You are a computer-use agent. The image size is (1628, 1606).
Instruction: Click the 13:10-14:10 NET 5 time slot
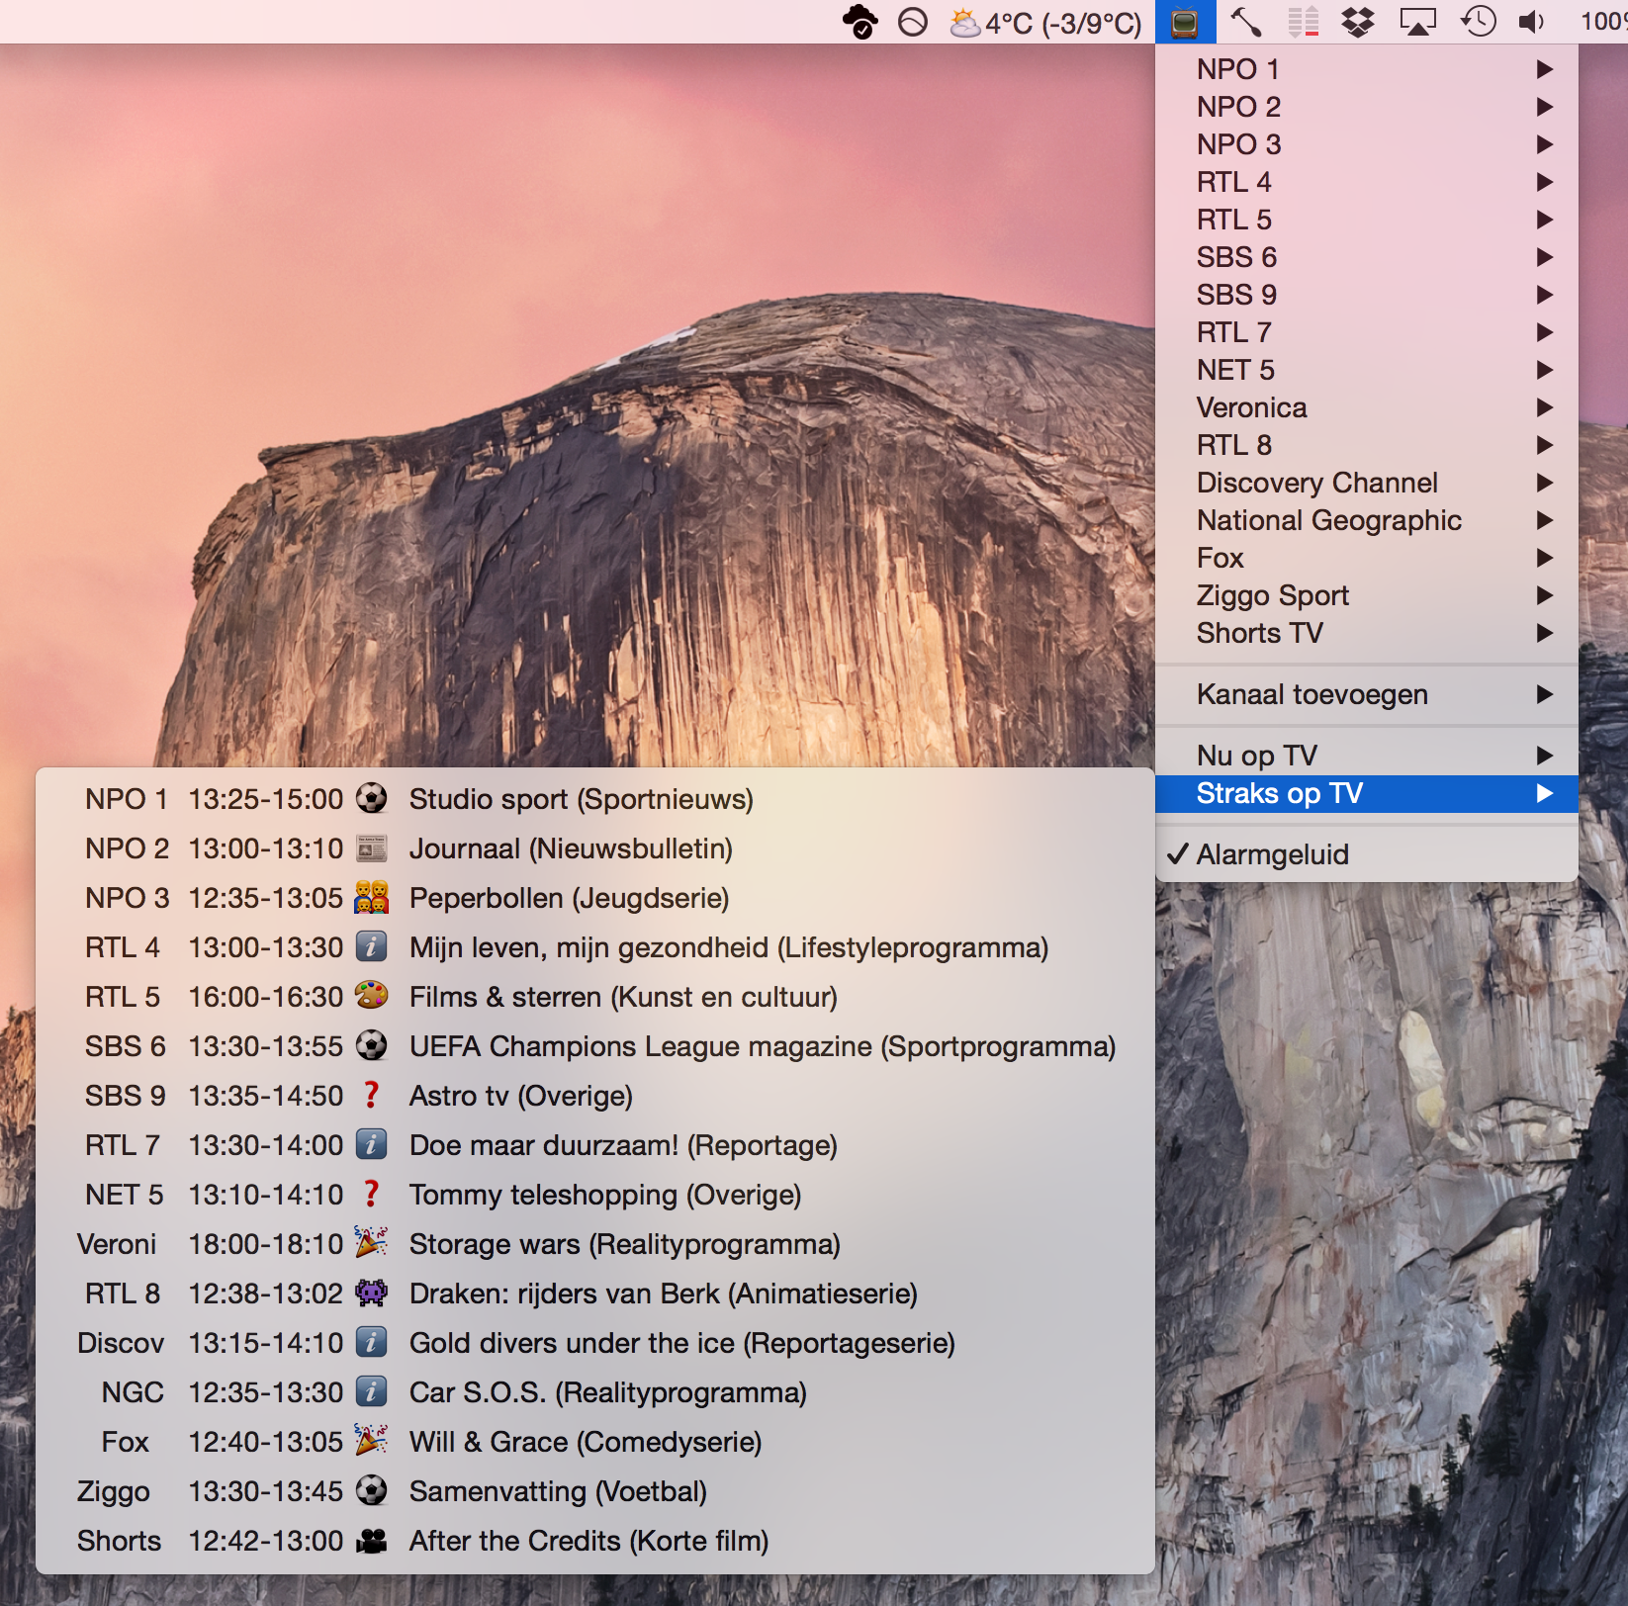click(x=266, y=1195)
